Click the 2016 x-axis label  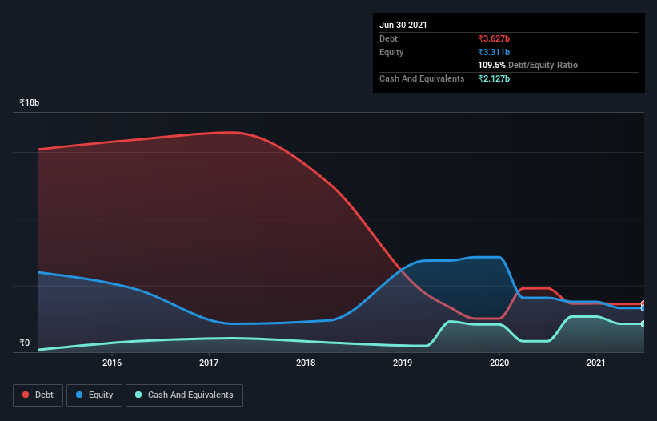(x=112, y=363)
